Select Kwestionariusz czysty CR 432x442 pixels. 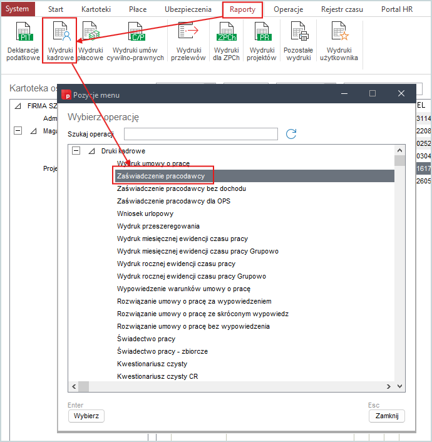pyautogui.click(x=157, y=377)
